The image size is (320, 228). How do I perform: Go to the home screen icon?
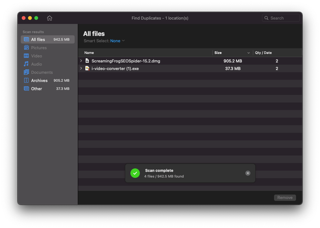click(49, 18)
